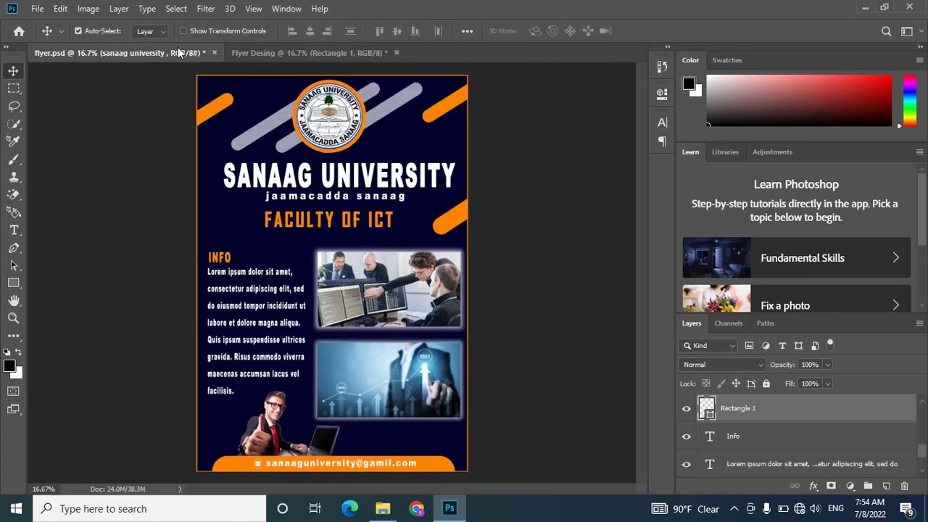Open the Filter menu
This screenshot has height=522, width=928.
tap(206, 9)
